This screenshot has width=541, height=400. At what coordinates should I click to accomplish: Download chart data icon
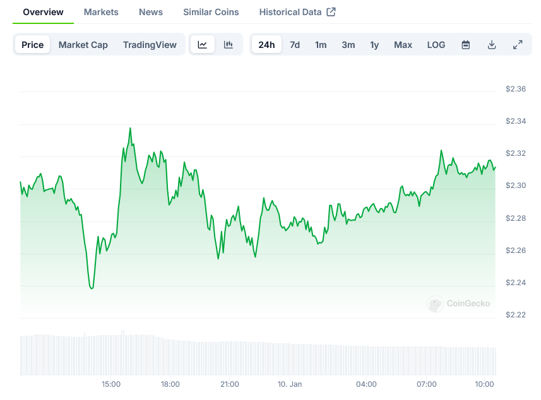coord(492,45)
